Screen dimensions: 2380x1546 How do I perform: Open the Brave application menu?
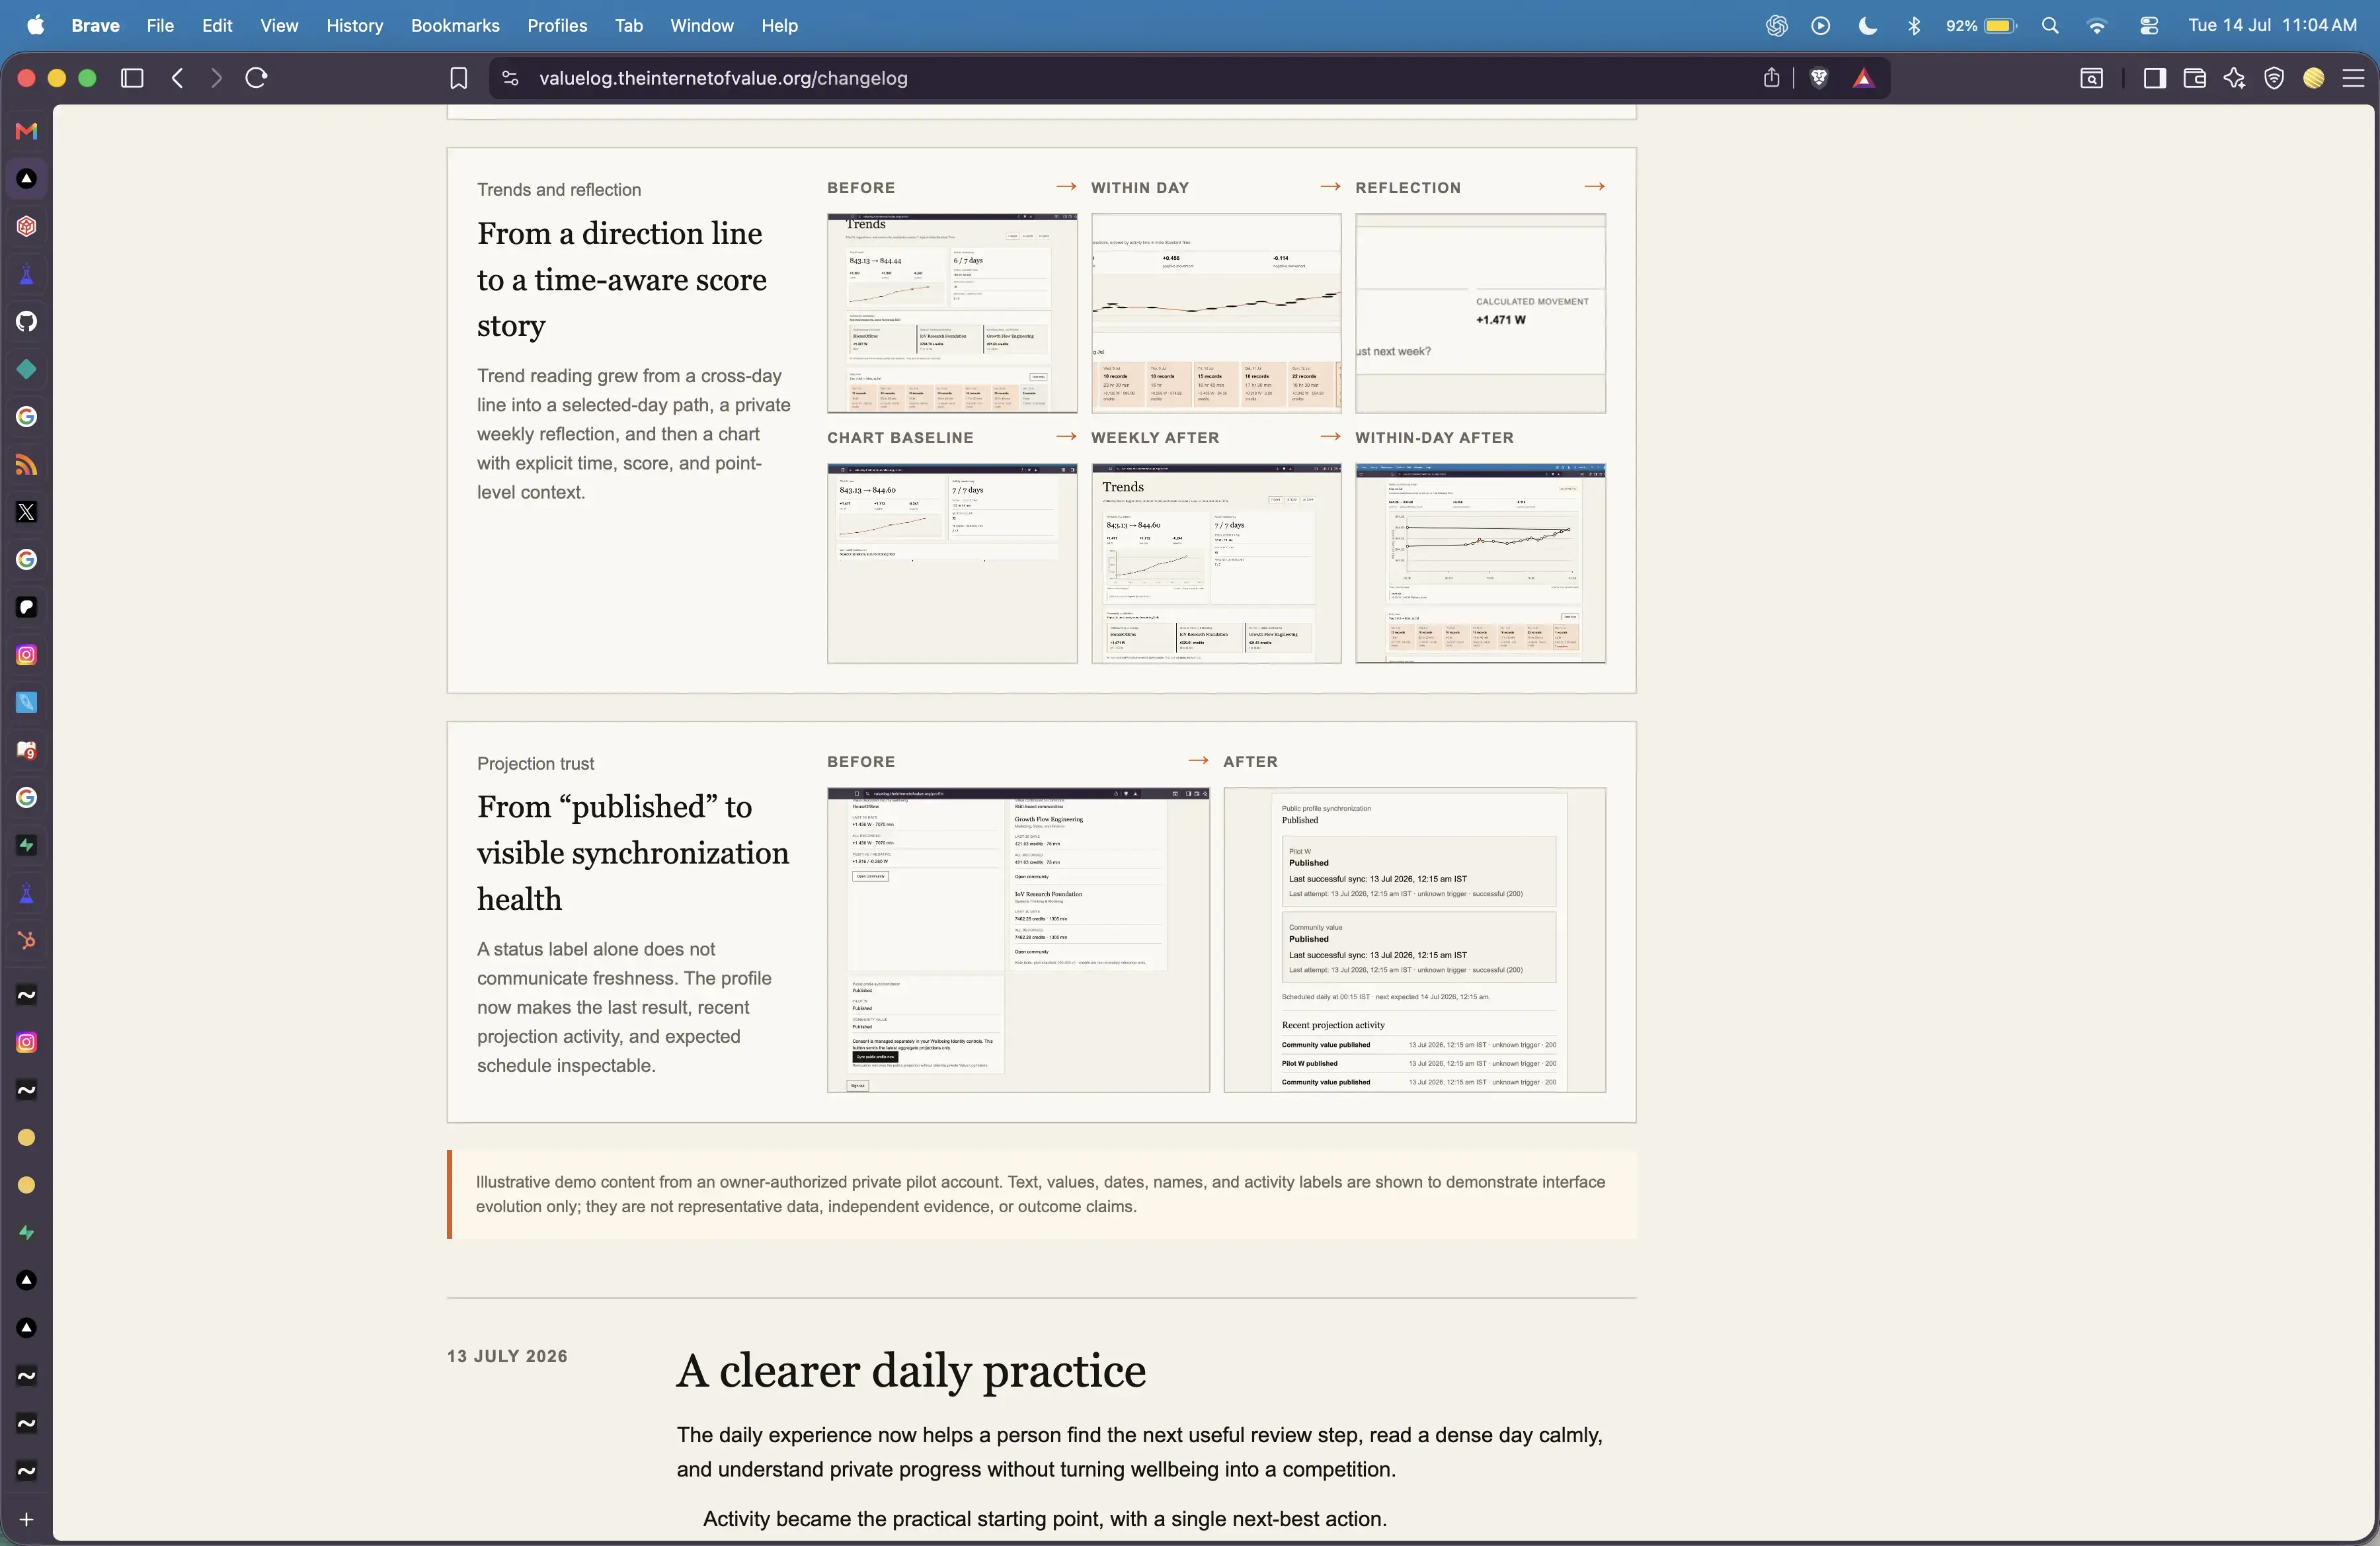(95, 26)
